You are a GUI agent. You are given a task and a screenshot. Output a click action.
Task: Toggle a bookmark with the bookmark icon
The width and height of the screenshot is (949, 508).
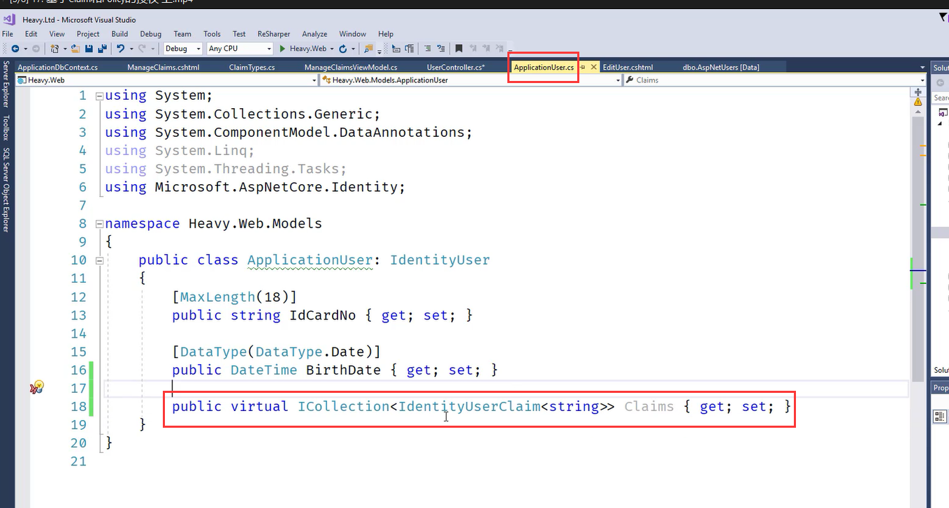click(x=459, y=49)
